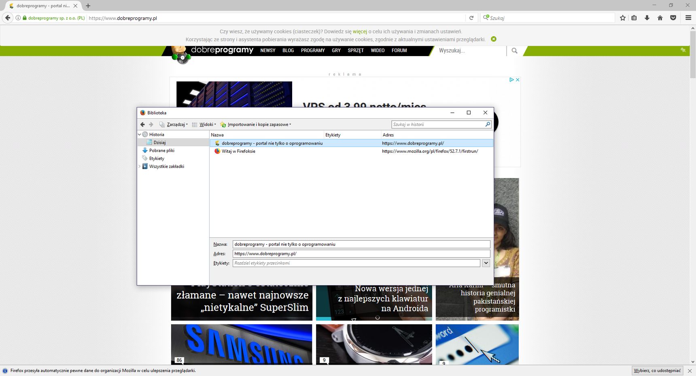Viewport: 696px width, 376px height.
Task: Open the NEWSY site menu
Action: point(268,50)
